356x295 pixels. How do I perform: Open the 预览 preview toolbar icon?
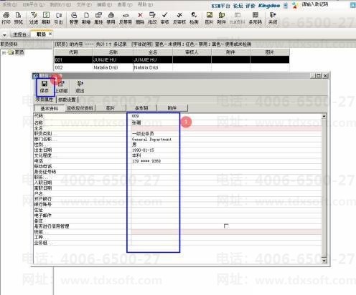19,19
